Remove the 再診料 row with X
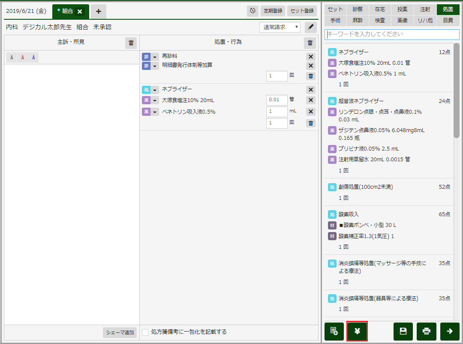 [x=311, y=57]
